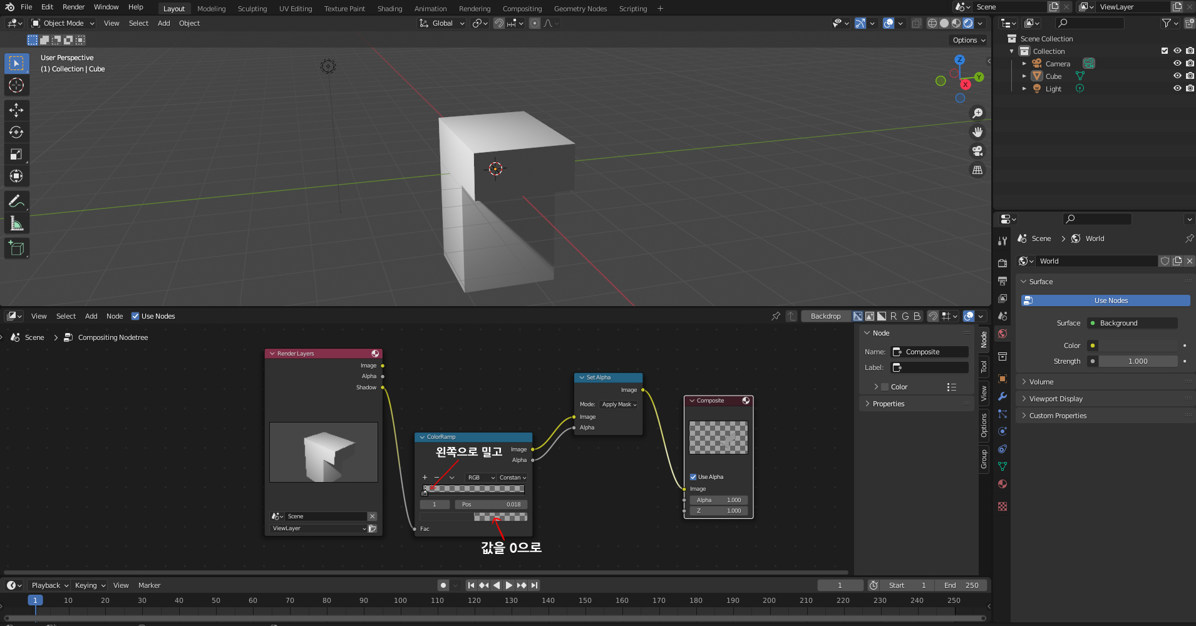1196x626 pixels.
Task: Activate the Scale tool
Action: click(x=16, y=154)
